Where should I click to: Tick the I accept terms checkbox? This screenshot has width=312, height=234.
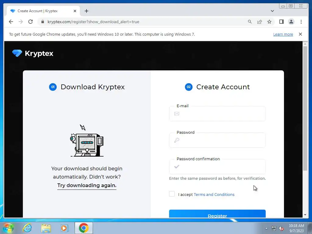pos(172,194)
